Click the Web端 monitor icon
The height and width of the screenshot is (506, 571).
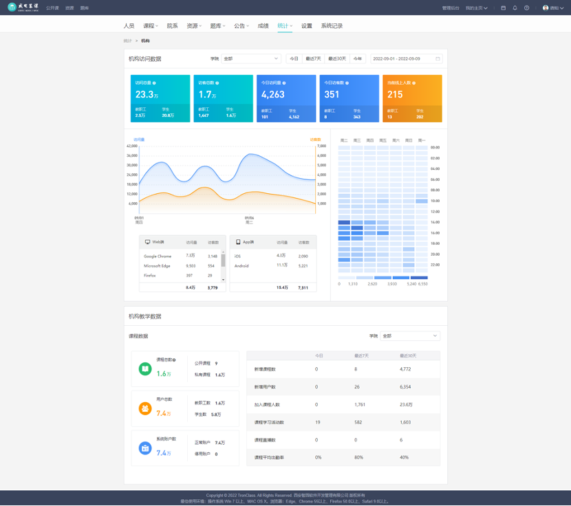[x=147, y=242]
